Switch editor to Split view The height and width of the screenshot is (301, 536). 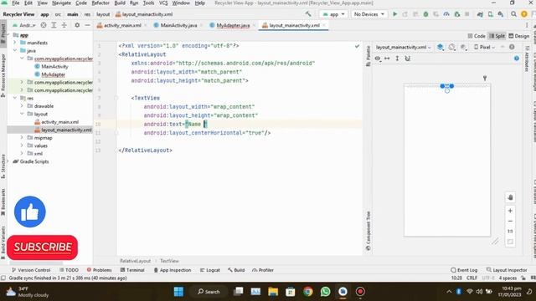coord(497,36)
